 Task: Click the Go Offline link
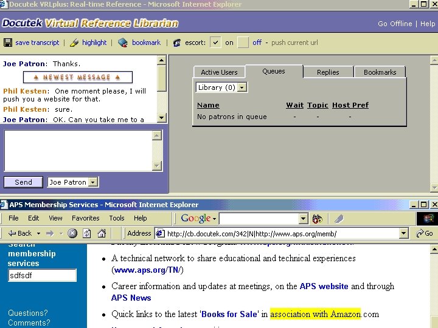pyautogui.click(x=395, y=24)
